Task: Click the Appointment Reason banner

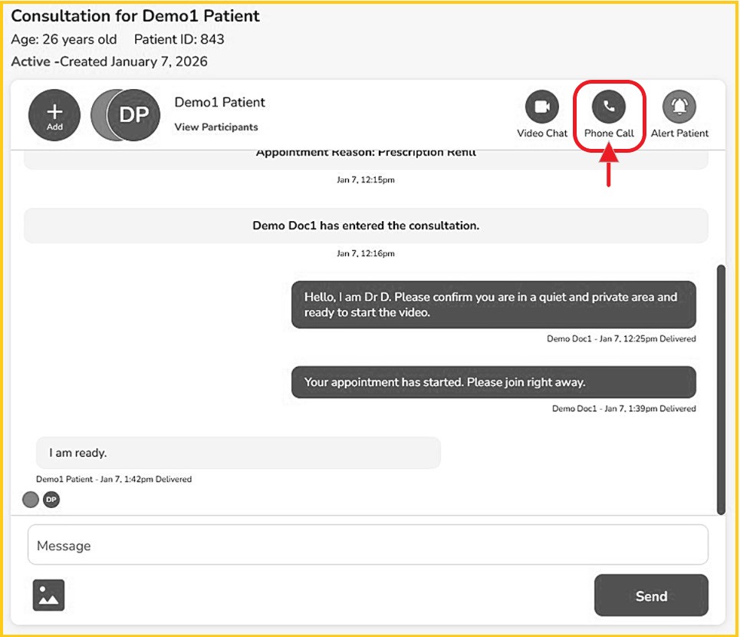Action: (x=366, y=156)
